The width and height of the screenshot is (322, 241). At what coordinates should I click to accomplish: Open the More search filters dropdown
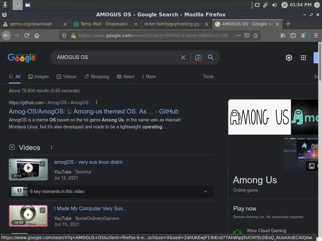click(149, 77)
